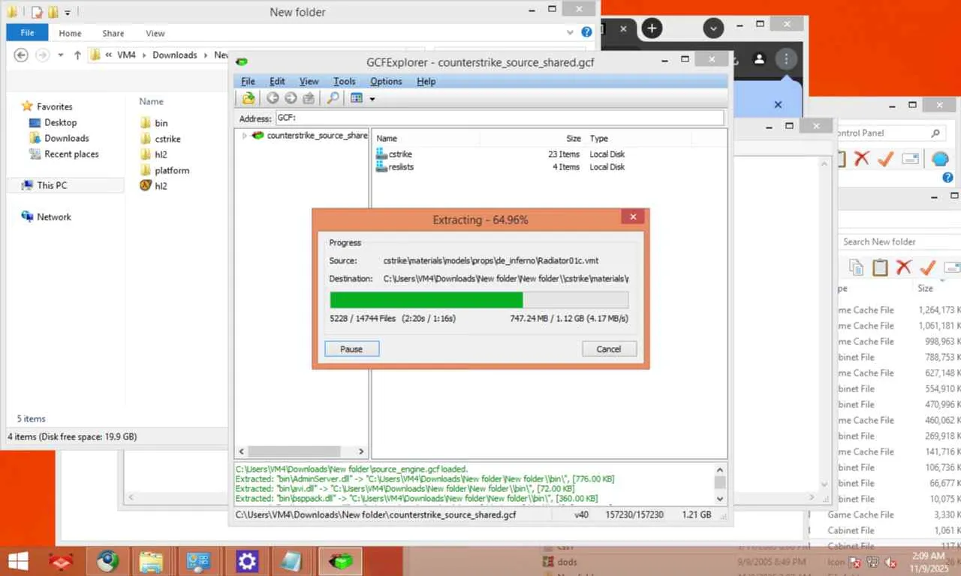Expand the counterstrike_source_shared tree node

coord(244,136)
